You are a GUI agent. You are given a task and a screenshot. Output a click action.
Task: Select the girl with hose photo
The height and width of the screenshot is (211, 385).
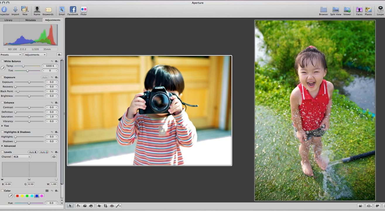[x=315, y=110]
